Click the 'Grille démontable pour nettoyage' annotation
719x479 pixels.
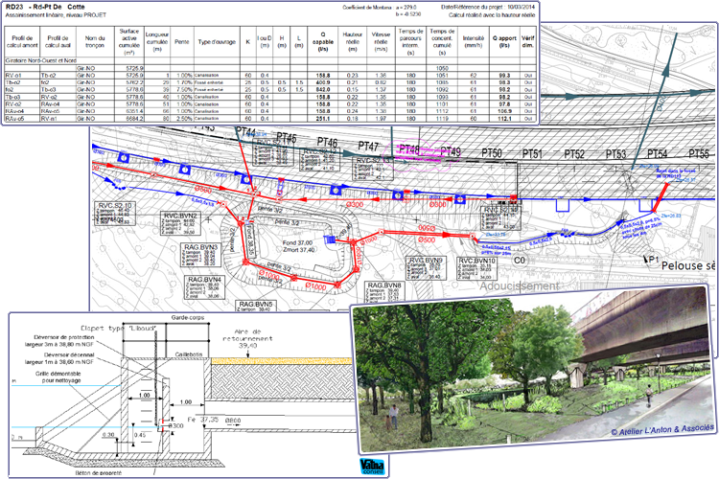58,376
